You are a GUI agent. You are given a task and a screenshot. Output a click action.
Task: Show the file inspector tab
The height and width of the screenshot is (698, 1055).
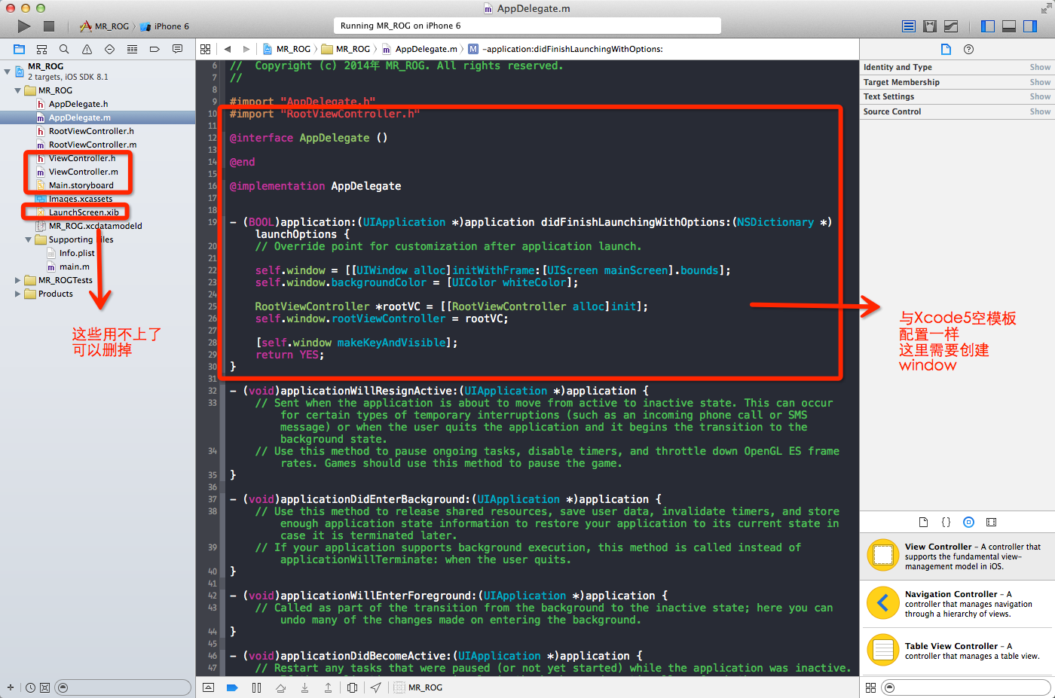tap(946, 49)
